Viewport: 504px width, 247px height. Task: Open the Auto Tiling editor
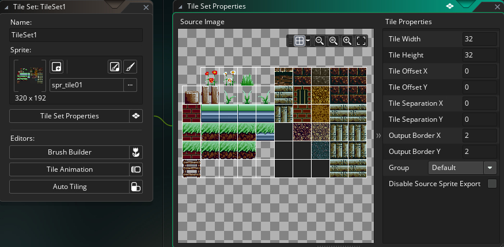tap(70, 187)
